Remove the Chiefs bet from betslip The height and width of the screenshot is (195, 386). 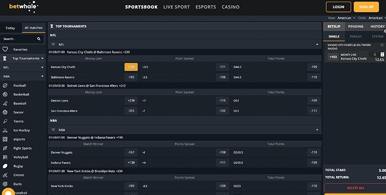[x=382, y=45]
